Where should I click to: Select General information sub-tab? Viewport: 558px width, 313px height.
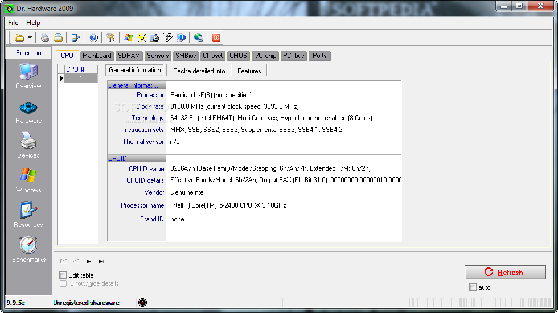(x=135, y=70)
